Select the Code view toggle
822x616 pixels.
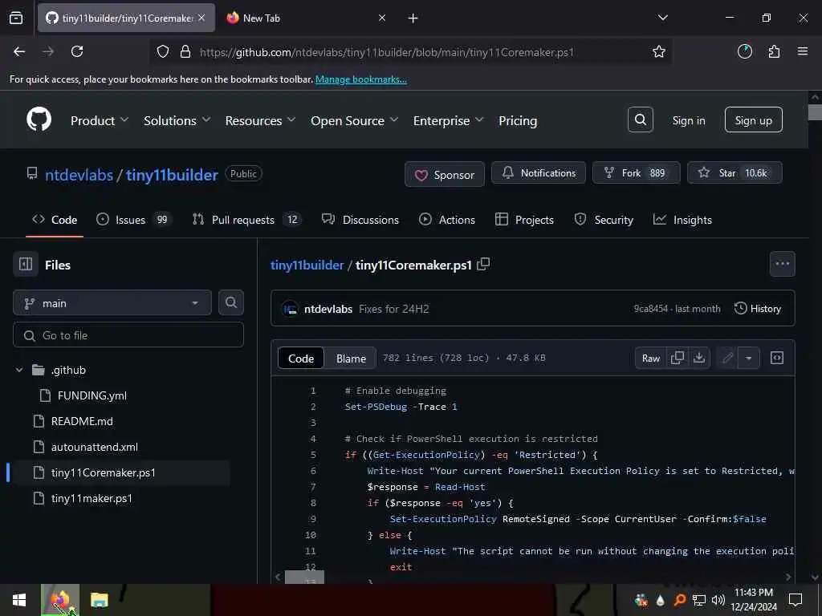301,359
